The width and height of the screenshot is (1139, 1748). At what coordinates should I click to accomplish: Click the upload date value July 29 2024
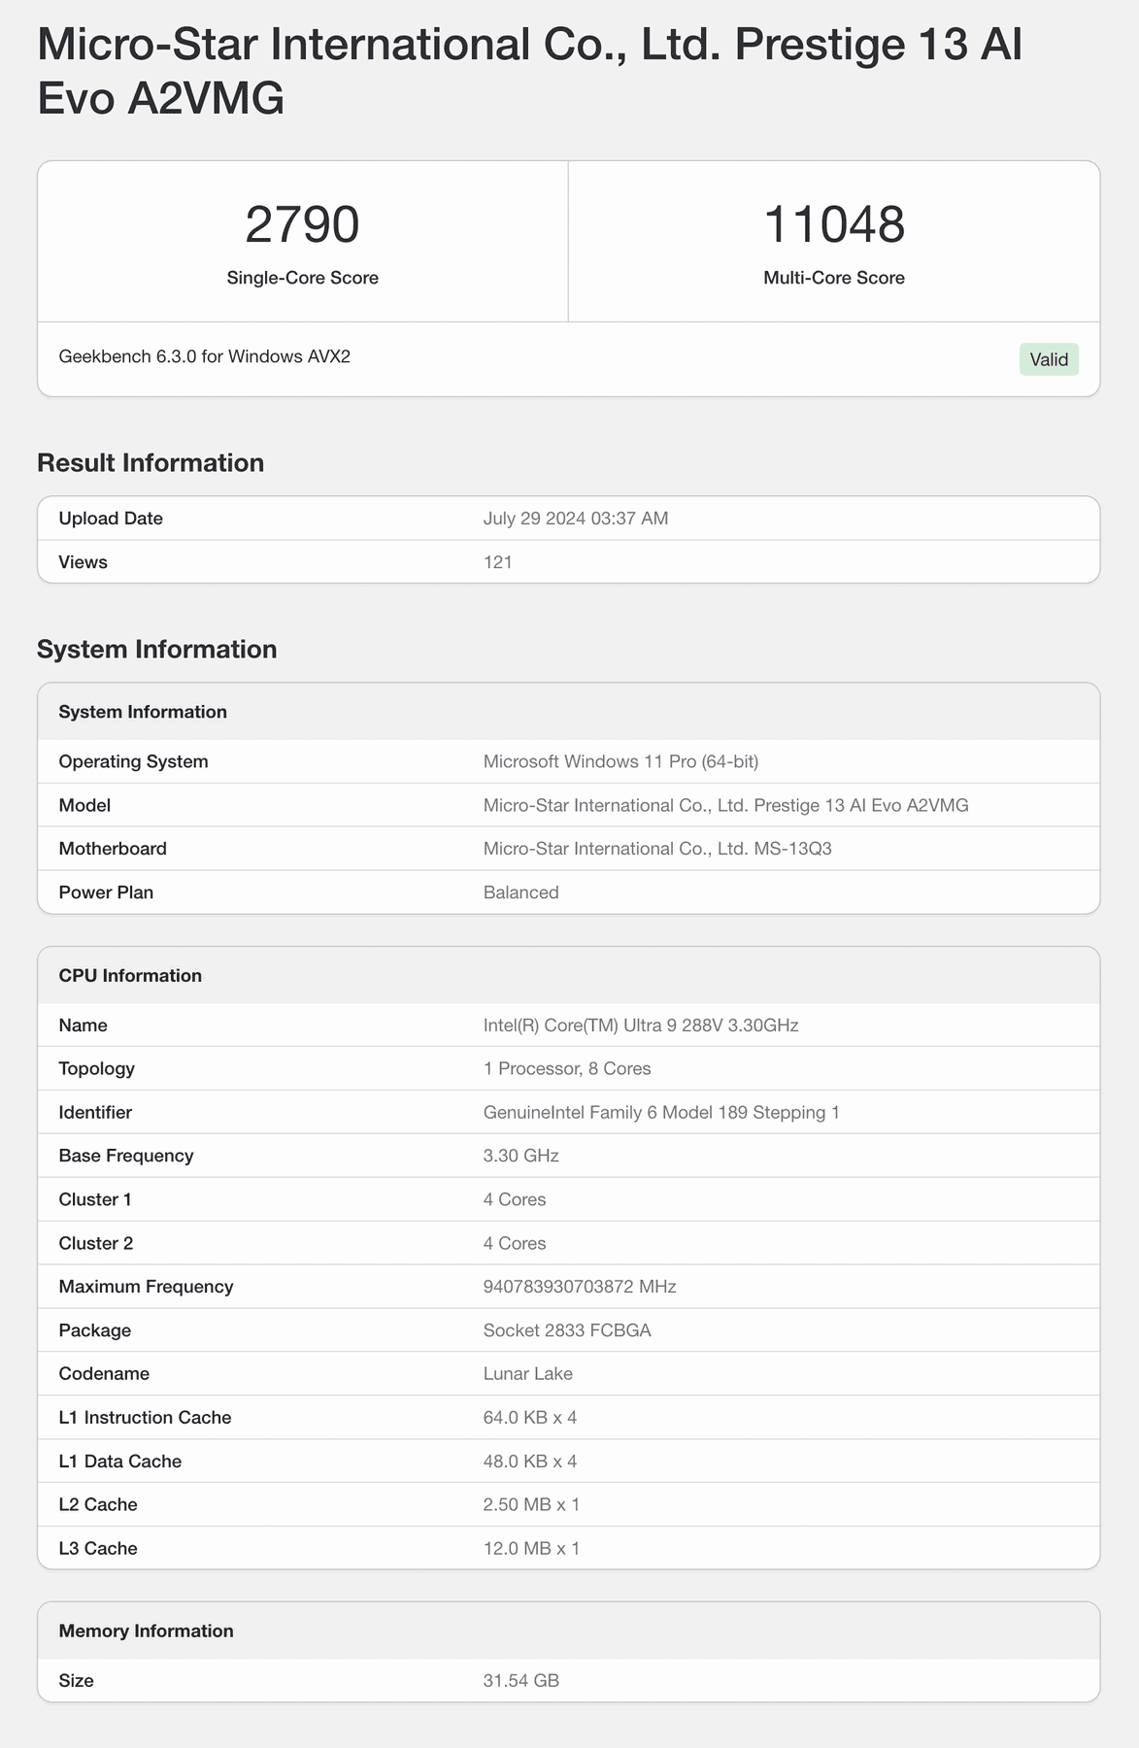[x=576, y=519]
